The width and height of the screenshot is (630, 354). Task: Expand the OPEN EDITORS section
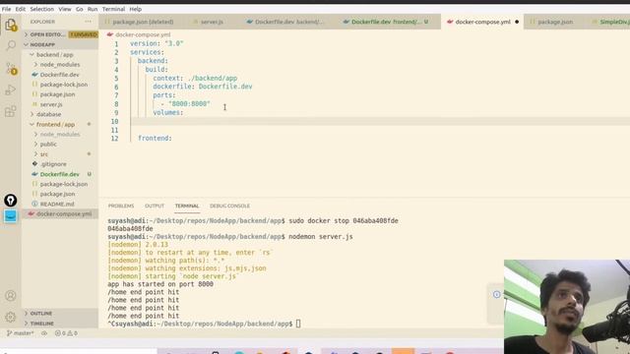click(60, 34)
